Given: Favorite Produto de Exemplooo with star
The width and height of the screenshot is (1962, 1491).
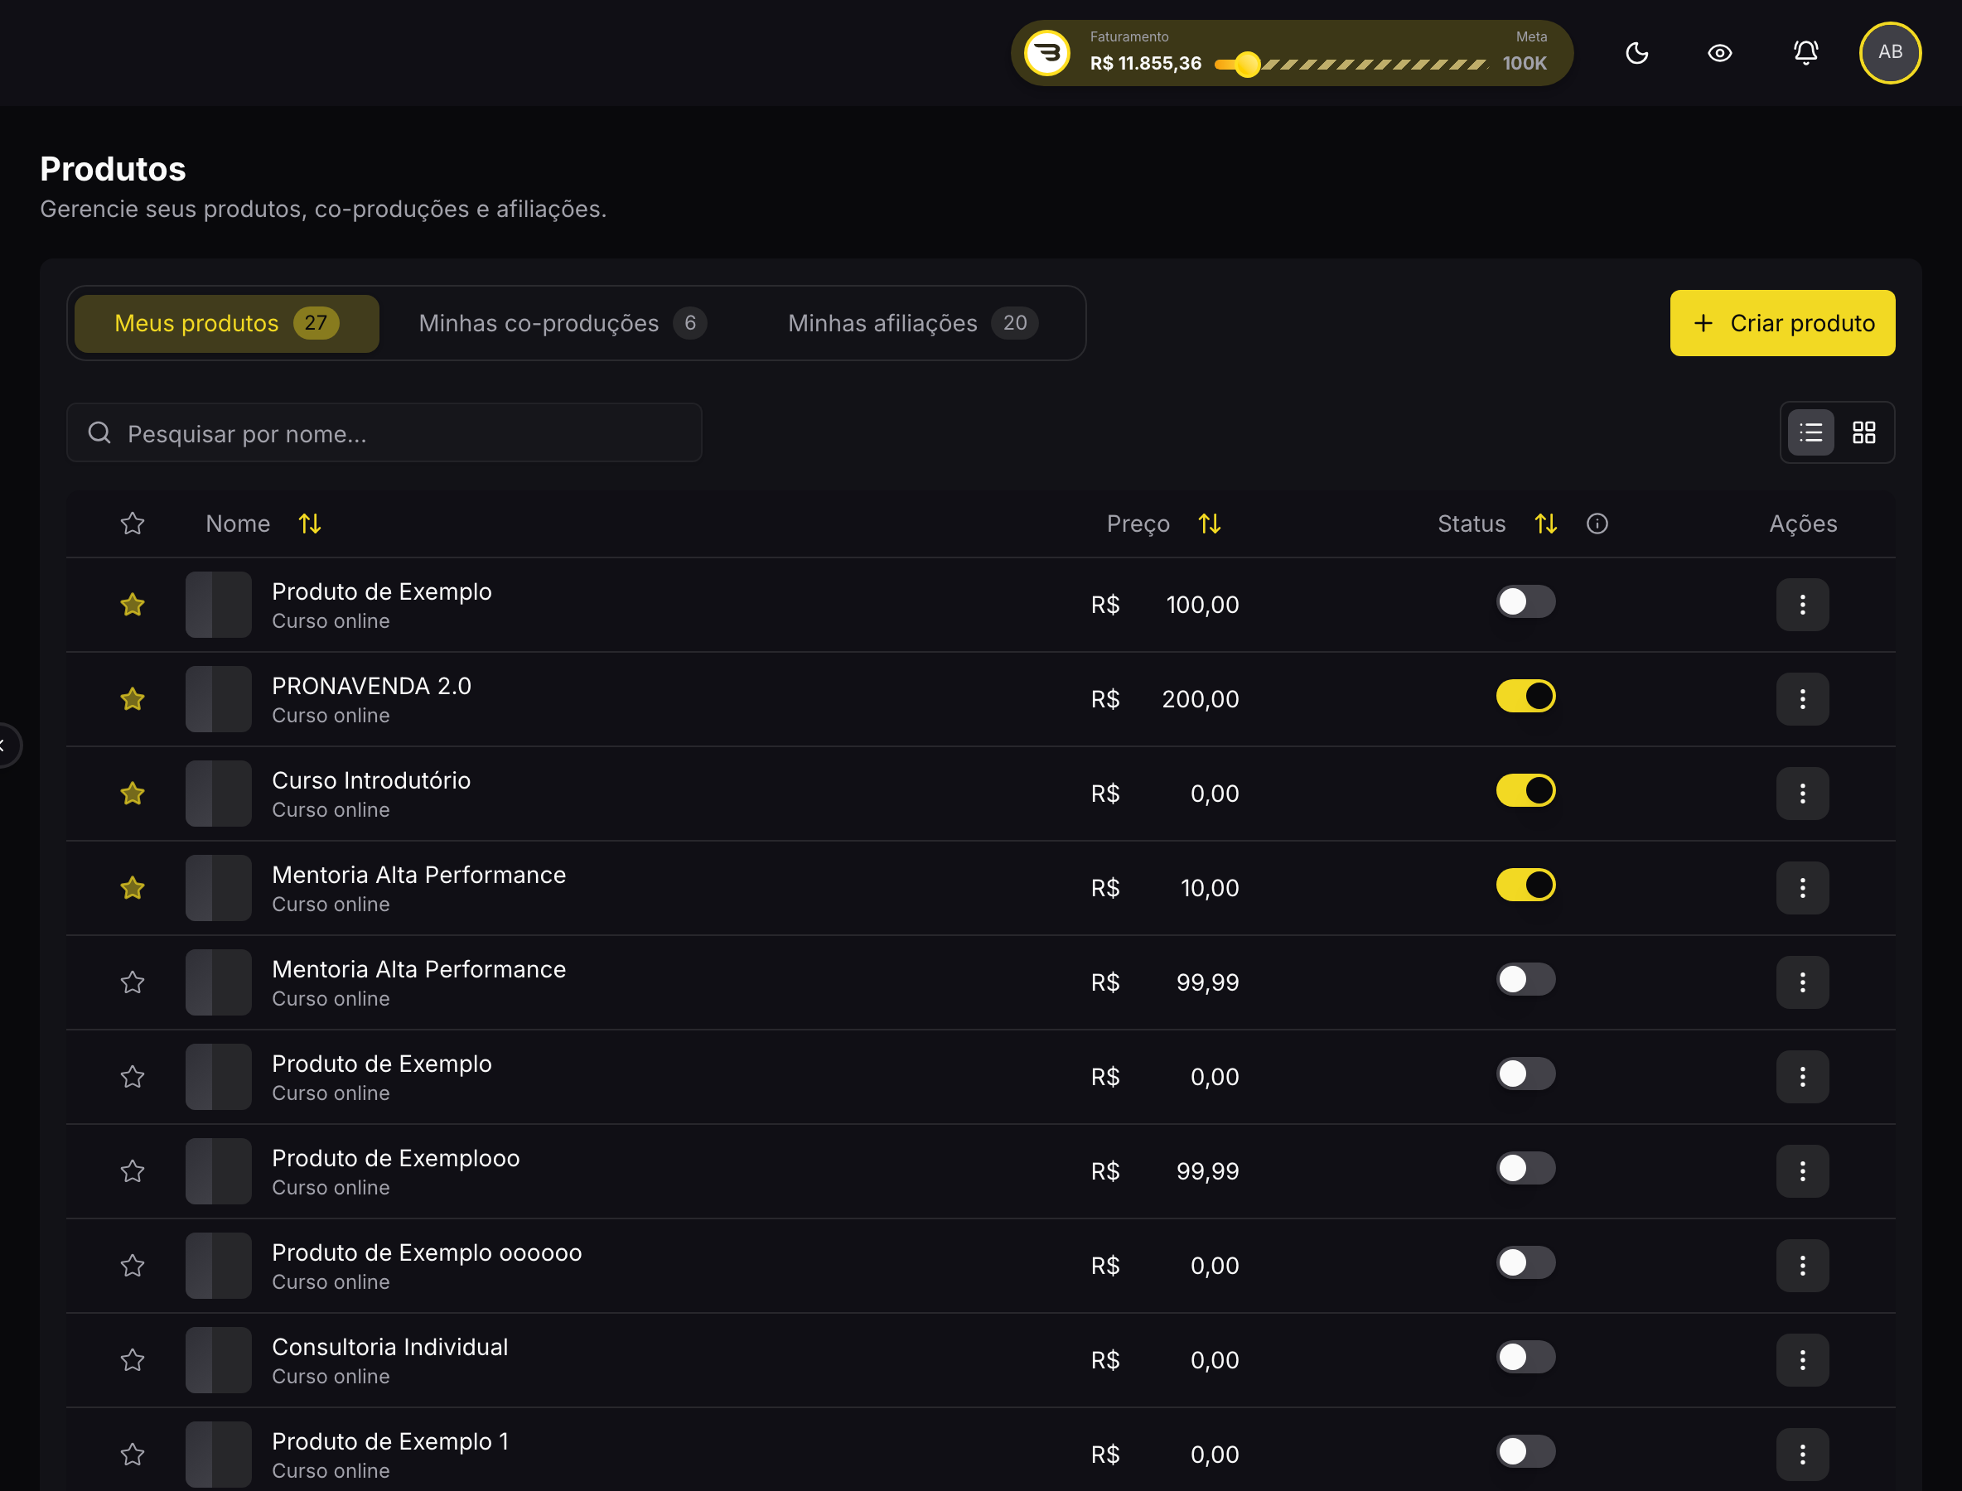Looking at the screenshot, I should (x=133, y=1171).
